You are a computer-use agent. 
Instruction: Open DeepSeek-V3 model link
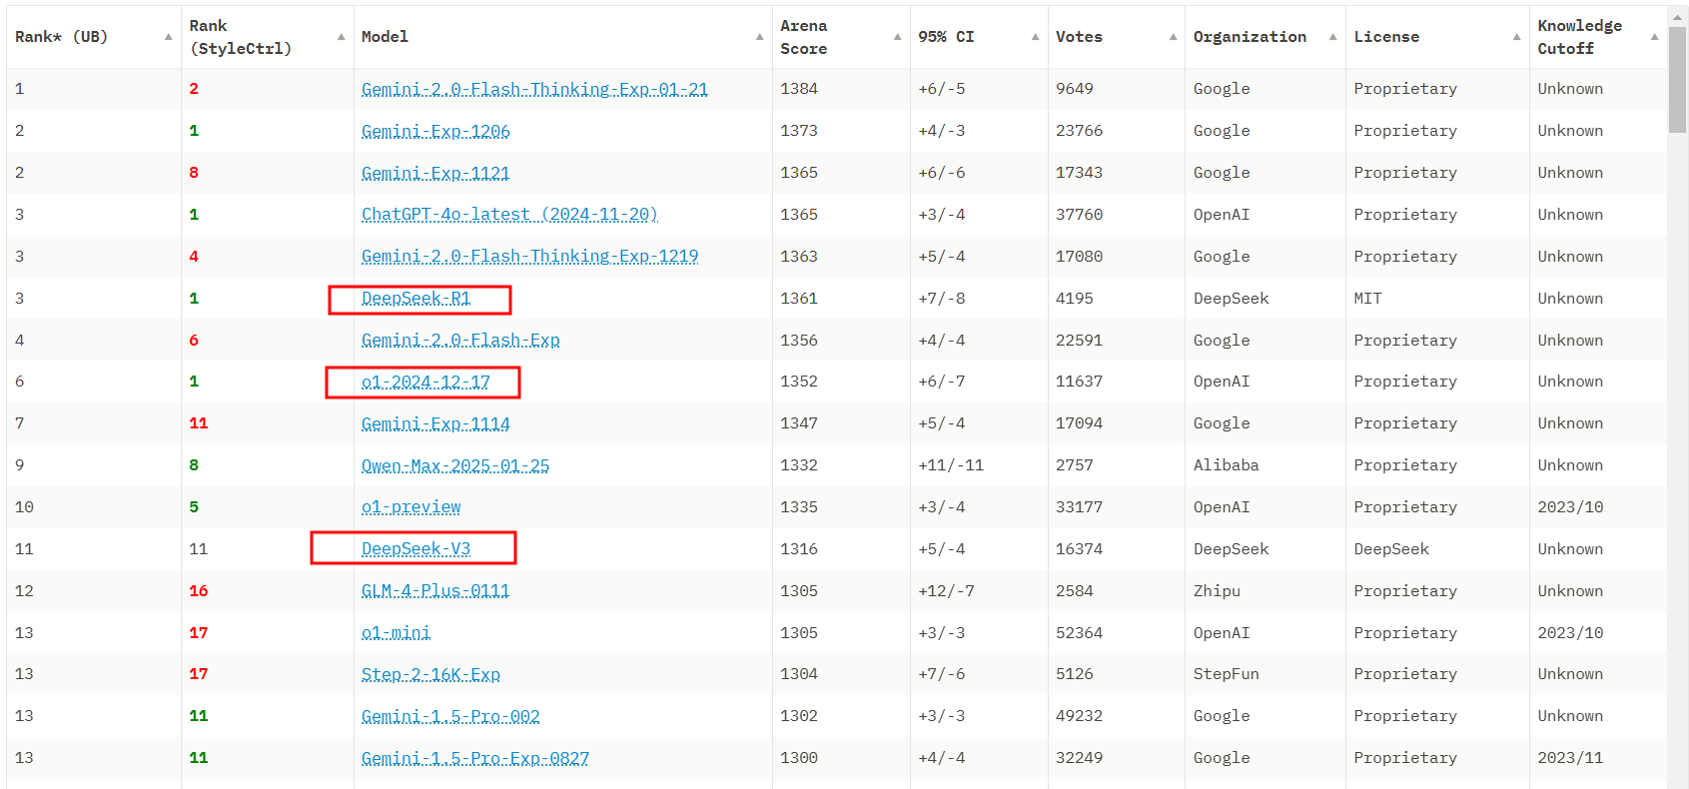(x=416, y=549)
